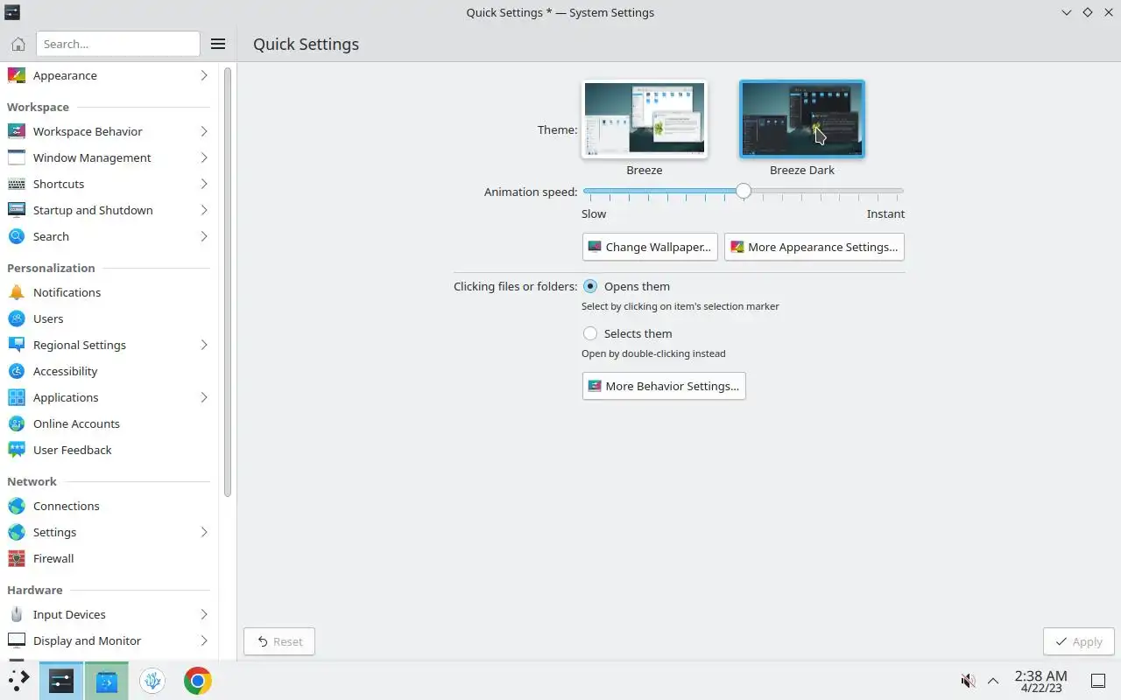Click the show desktop button in tray
The height and width of the screenshot is (700, 1121).
1097,681
